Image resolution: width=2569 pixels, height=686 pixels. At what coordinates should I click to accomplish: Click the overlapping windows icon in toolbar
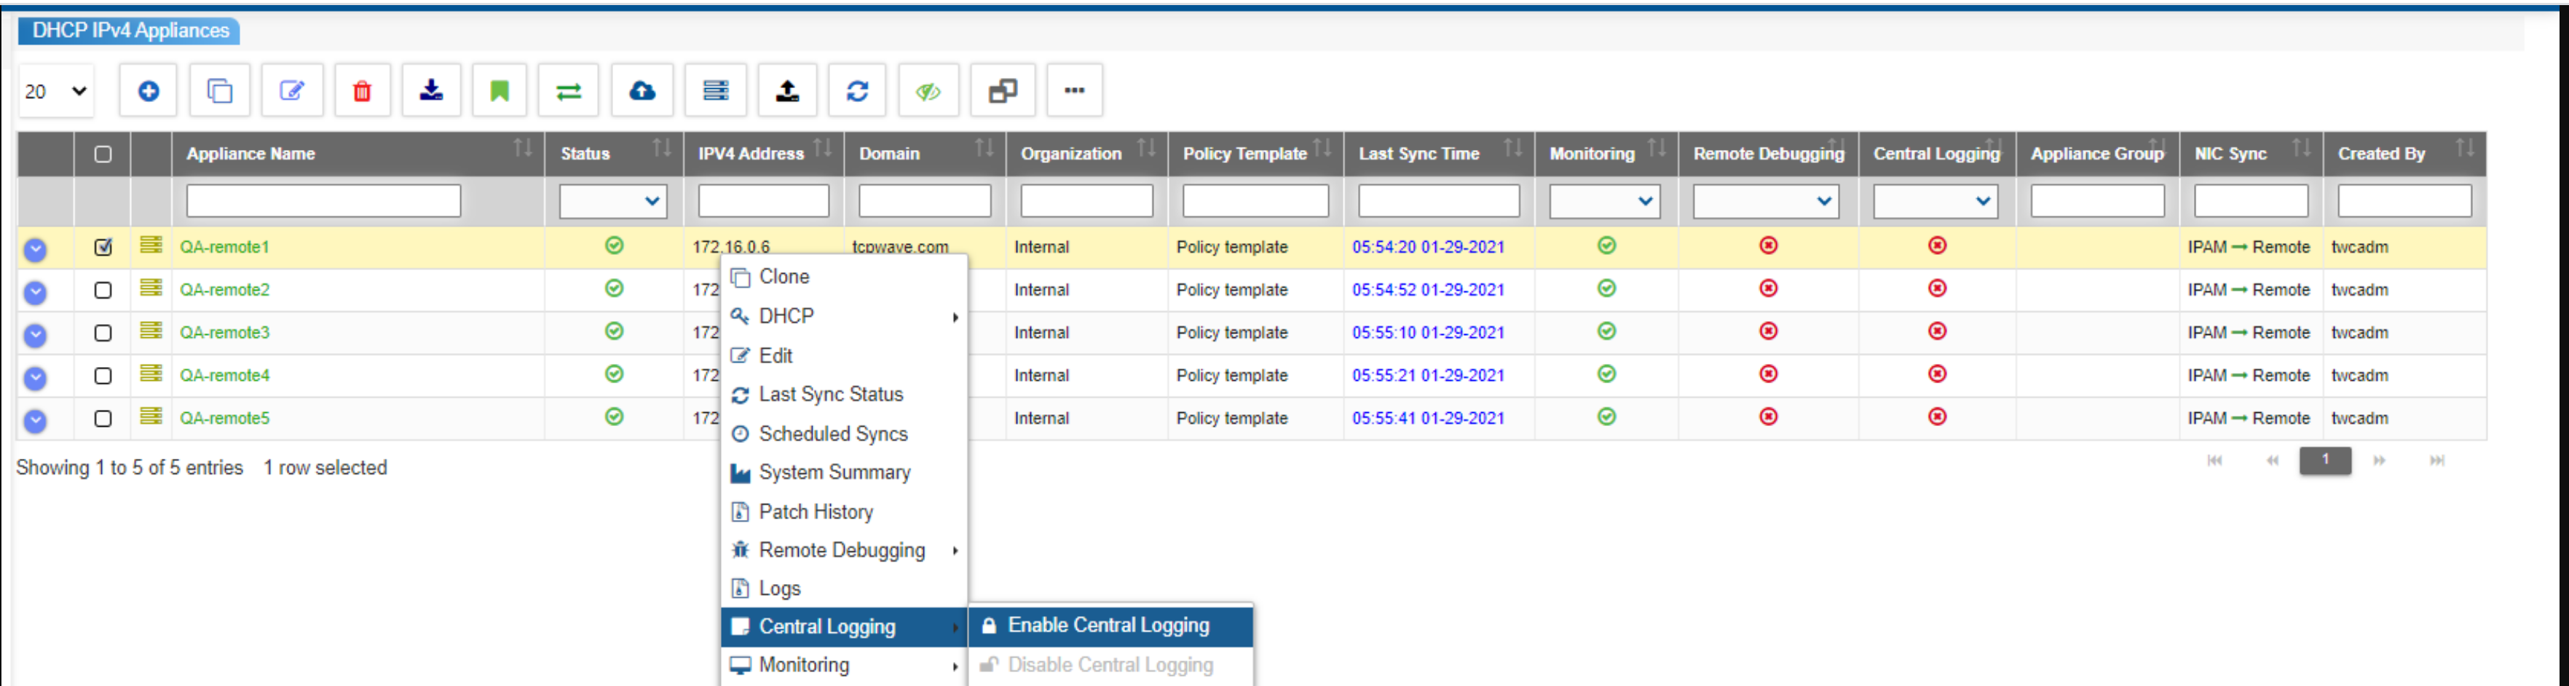tap(1003, 91)
